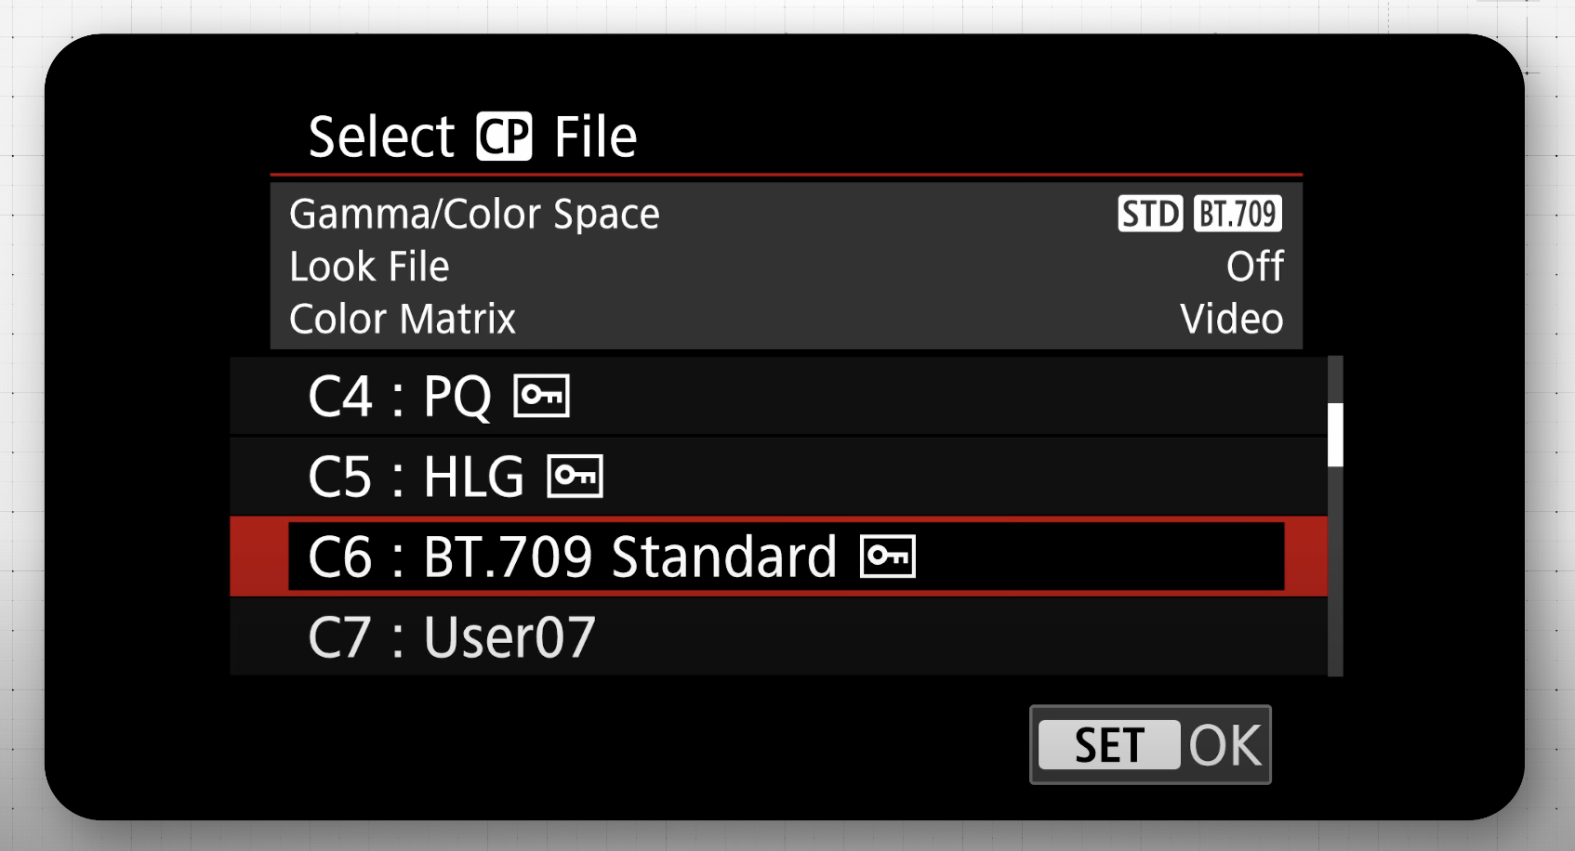Click the BT.709 color space badge
The image size is (1575, 851).
pos(1237,214)
